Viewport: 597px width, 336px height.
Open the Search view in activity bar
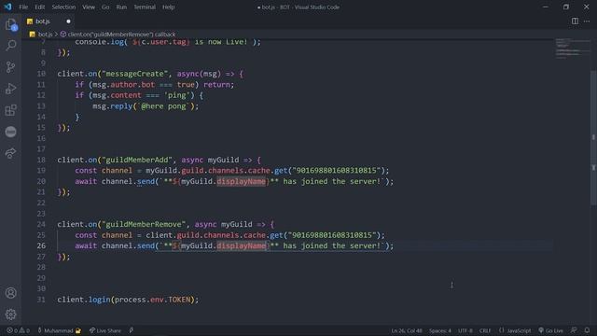(10, 46)
